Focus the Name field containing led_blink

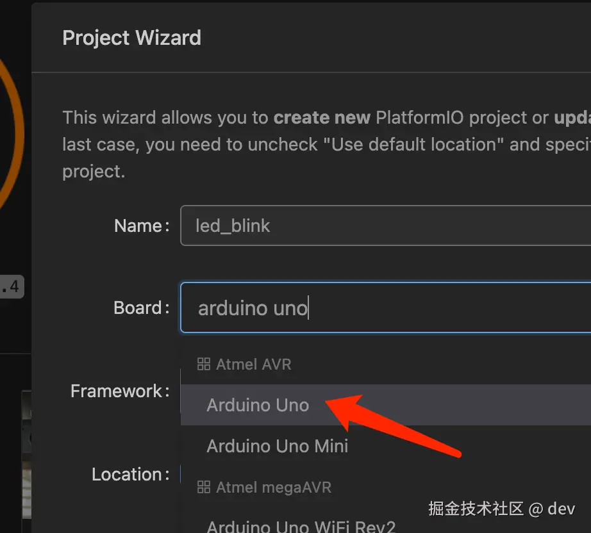coord(385,225)
